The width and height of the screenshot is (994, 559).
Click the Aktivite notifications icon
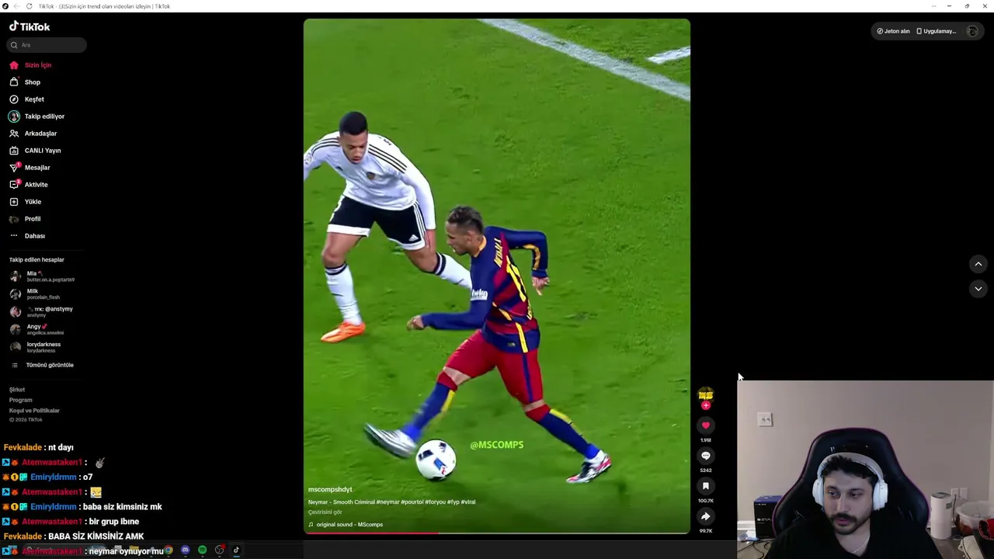coord(14,185)
